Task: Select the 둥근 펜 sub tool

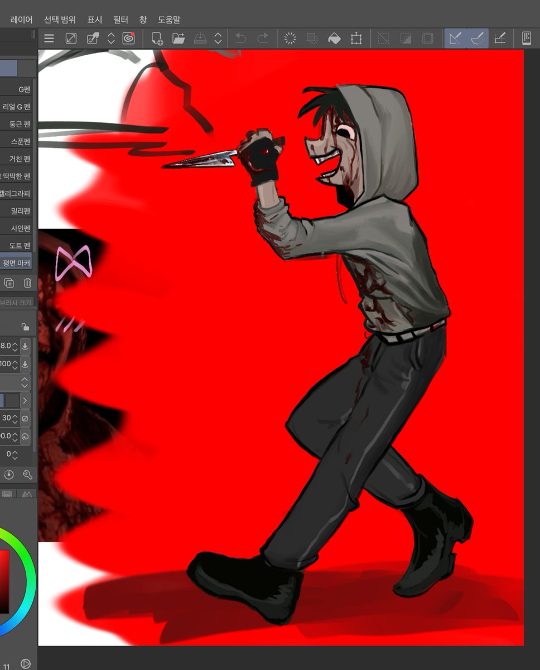Action: point(17,124)
